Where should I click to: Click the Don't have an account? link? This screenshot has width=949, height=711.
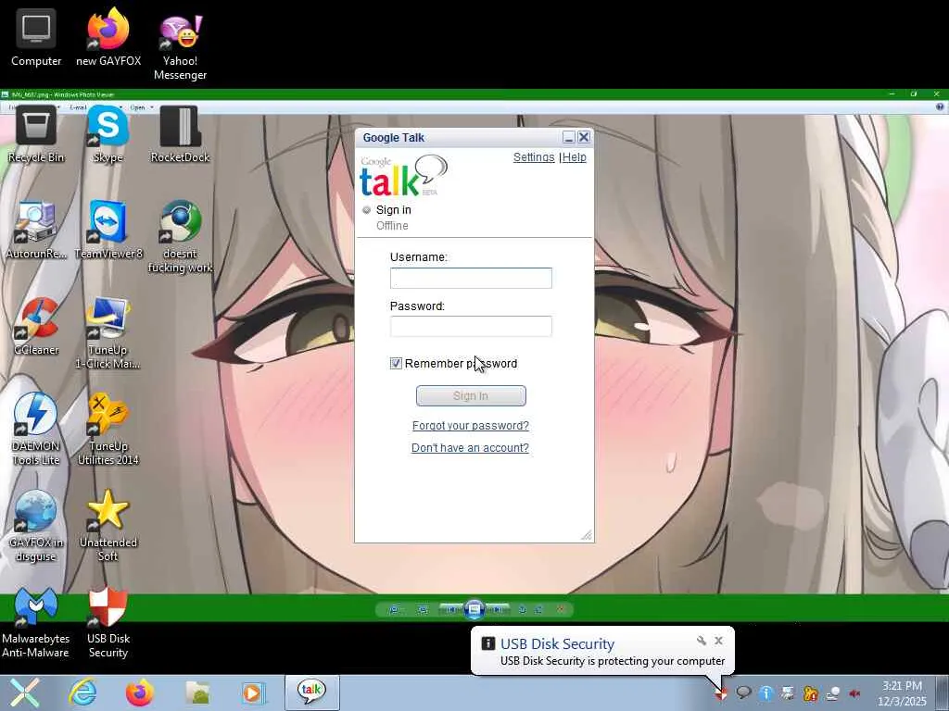(470, 448)
